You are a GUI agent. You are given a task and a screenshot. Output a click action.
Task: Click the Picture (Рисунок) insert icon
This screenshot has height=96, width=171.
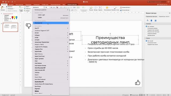91,8
